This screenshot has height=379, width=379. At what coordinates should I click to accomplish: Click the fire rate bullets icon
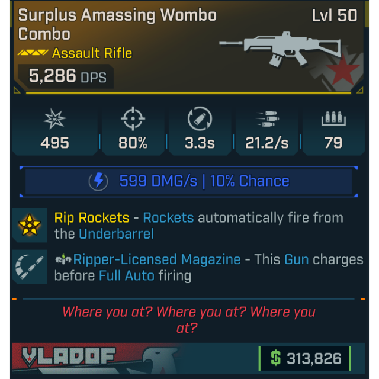(267, 118)
